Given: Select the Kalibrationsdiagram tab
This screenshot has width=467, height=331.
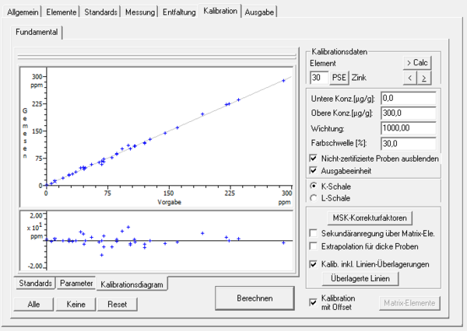Looking at the screenshot, I should pos(132,284).
